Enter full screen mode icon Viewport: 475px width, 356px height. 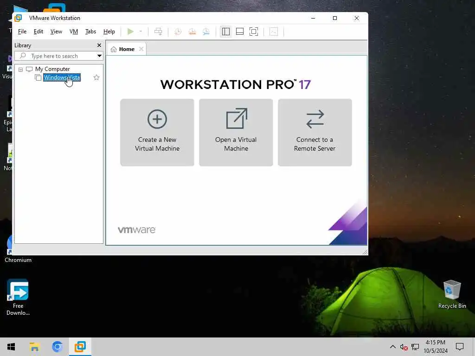coord(254,32)
